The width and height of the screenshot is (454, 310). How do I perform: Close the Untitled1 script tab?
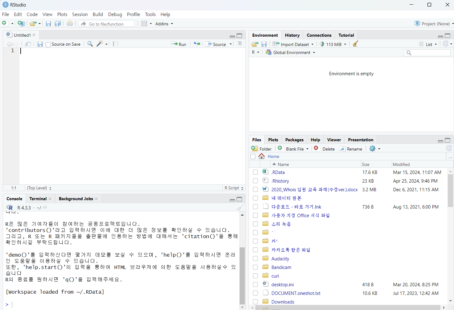coord(34,35)
